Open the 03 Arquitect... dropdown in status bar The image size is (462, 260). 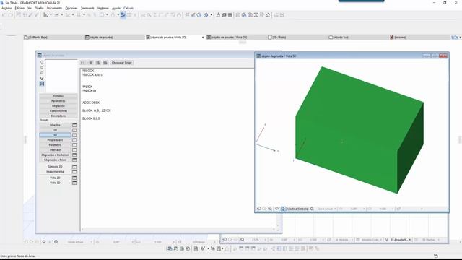coord(400,240)
